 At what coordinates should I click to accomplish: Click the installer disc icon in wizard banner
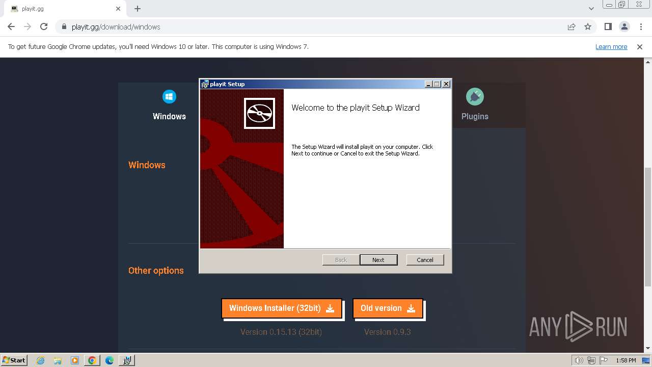(x=259, y=113)
